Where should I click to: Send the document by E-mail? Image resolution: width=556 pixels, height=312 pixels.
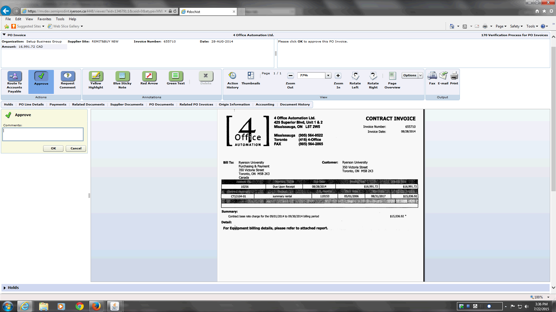[443, 76]
